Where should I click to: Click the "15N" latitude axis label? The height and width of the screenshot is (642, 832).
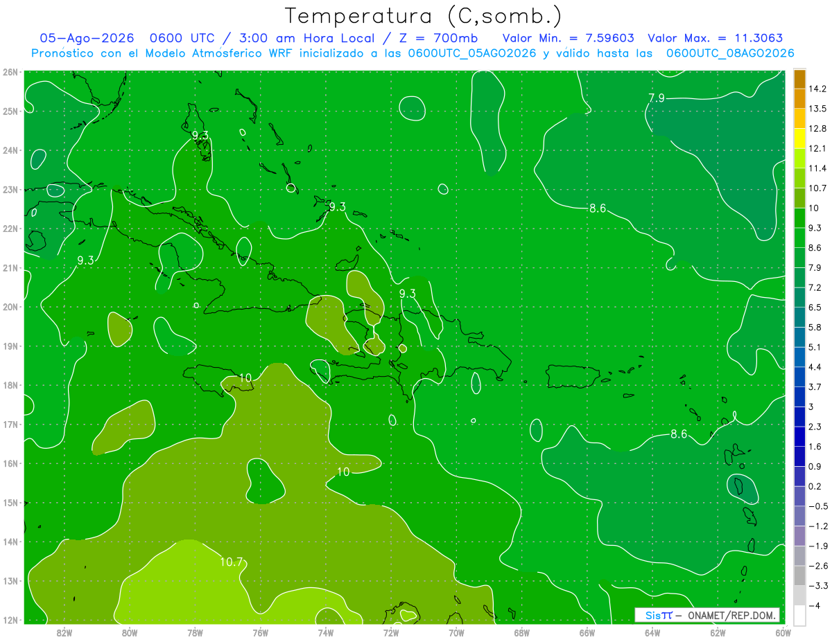(10, 503)
